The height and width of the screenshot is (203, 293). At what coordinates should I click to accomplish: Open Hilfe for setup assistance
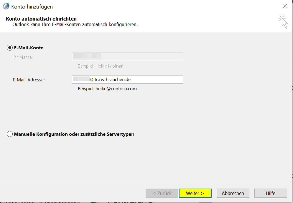pyautogui.click(x=270, y=193)
